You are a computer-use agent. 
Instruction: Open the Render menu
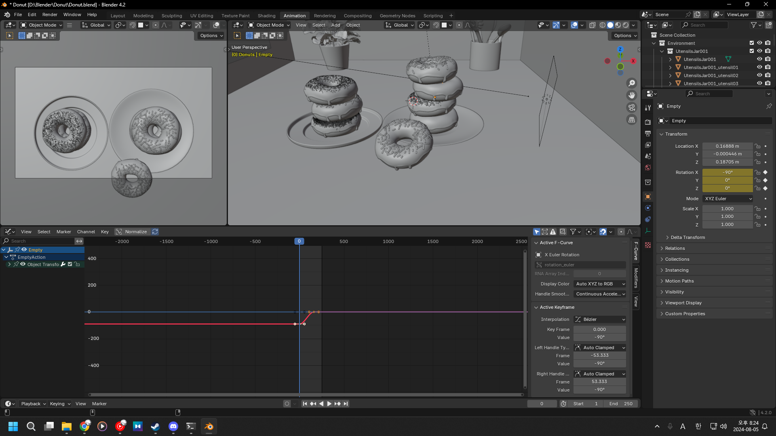point(50,15)
